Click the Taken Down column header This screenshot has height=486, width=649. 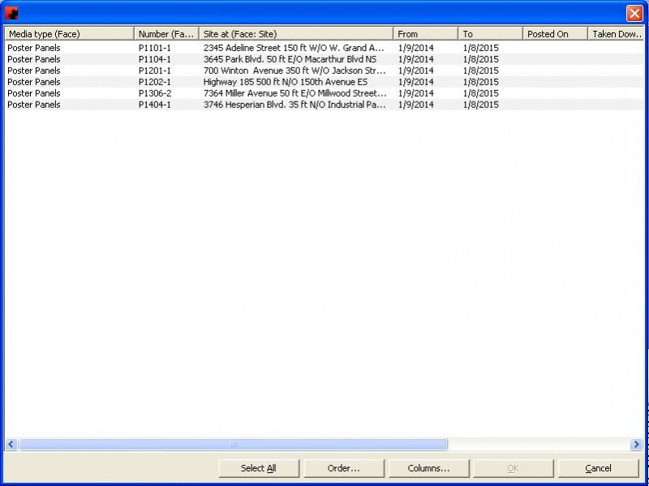(x=617, y=34)
